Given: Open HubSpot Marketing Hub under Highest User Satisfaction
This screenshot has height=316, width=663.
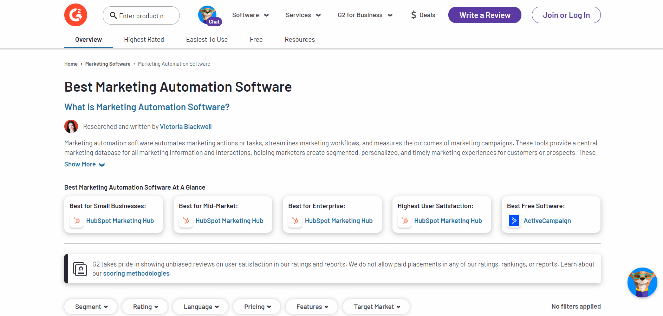Looking at the screenshot, I should pyautogui.click(x=448, y=221).
